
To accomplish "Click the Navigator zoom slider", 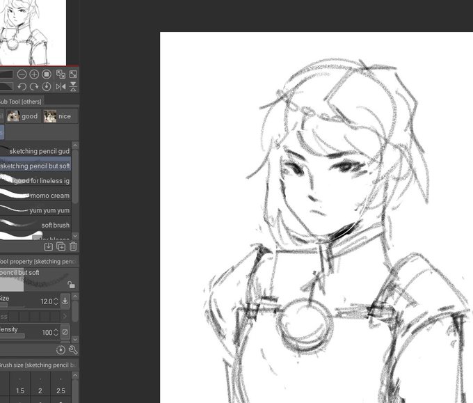I will pos(7,74).
